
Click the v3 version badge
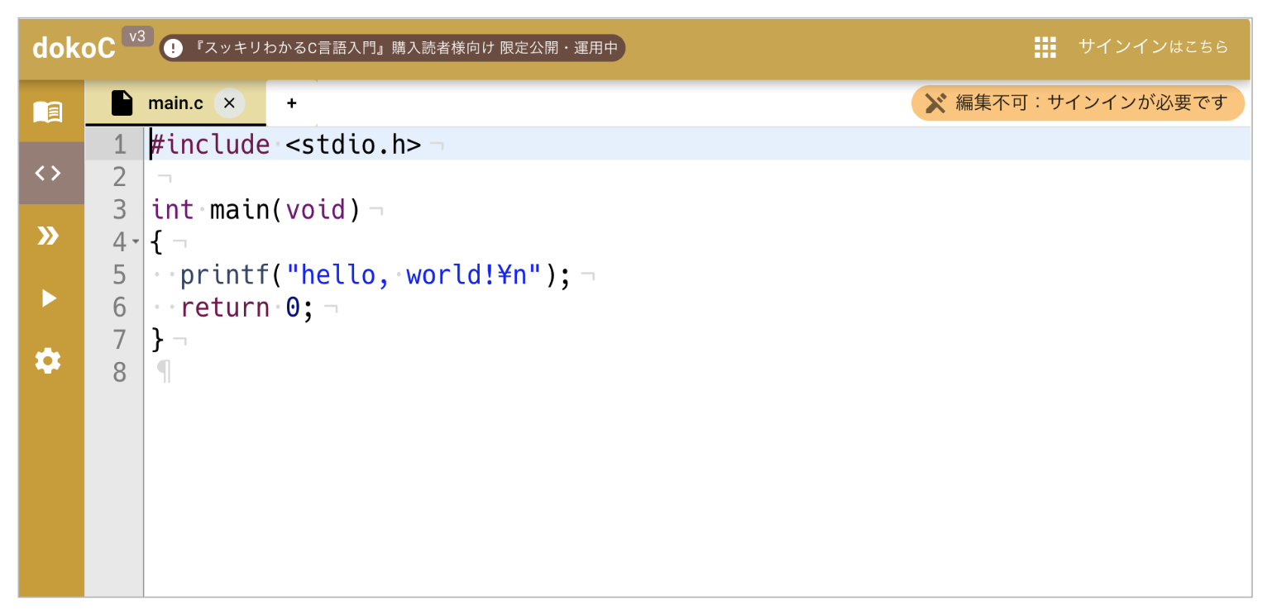tap(137, 36)
